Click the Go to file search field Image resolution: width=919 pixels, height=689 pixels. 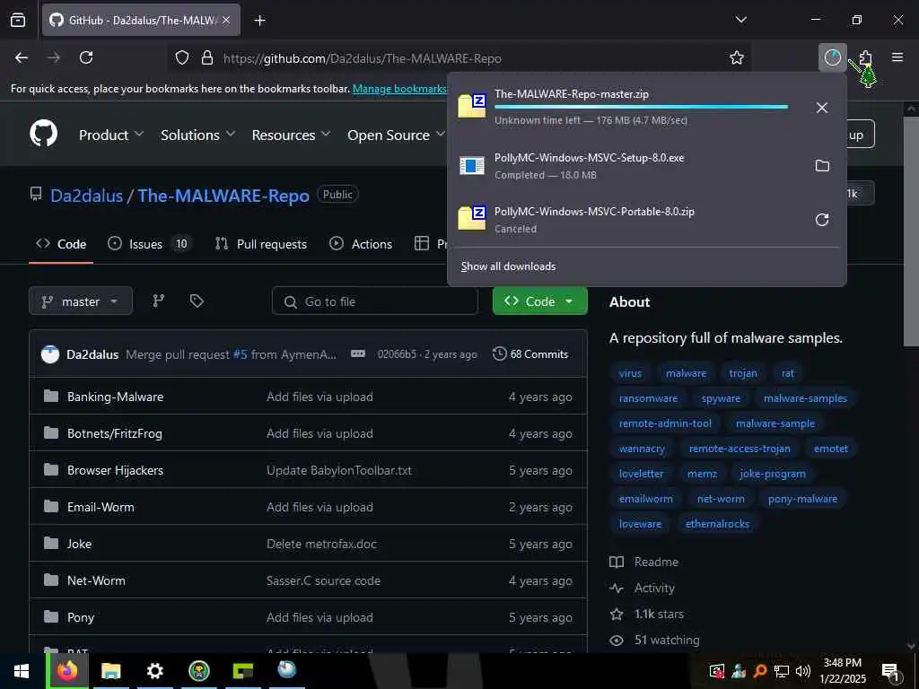(x=375, y=301)
